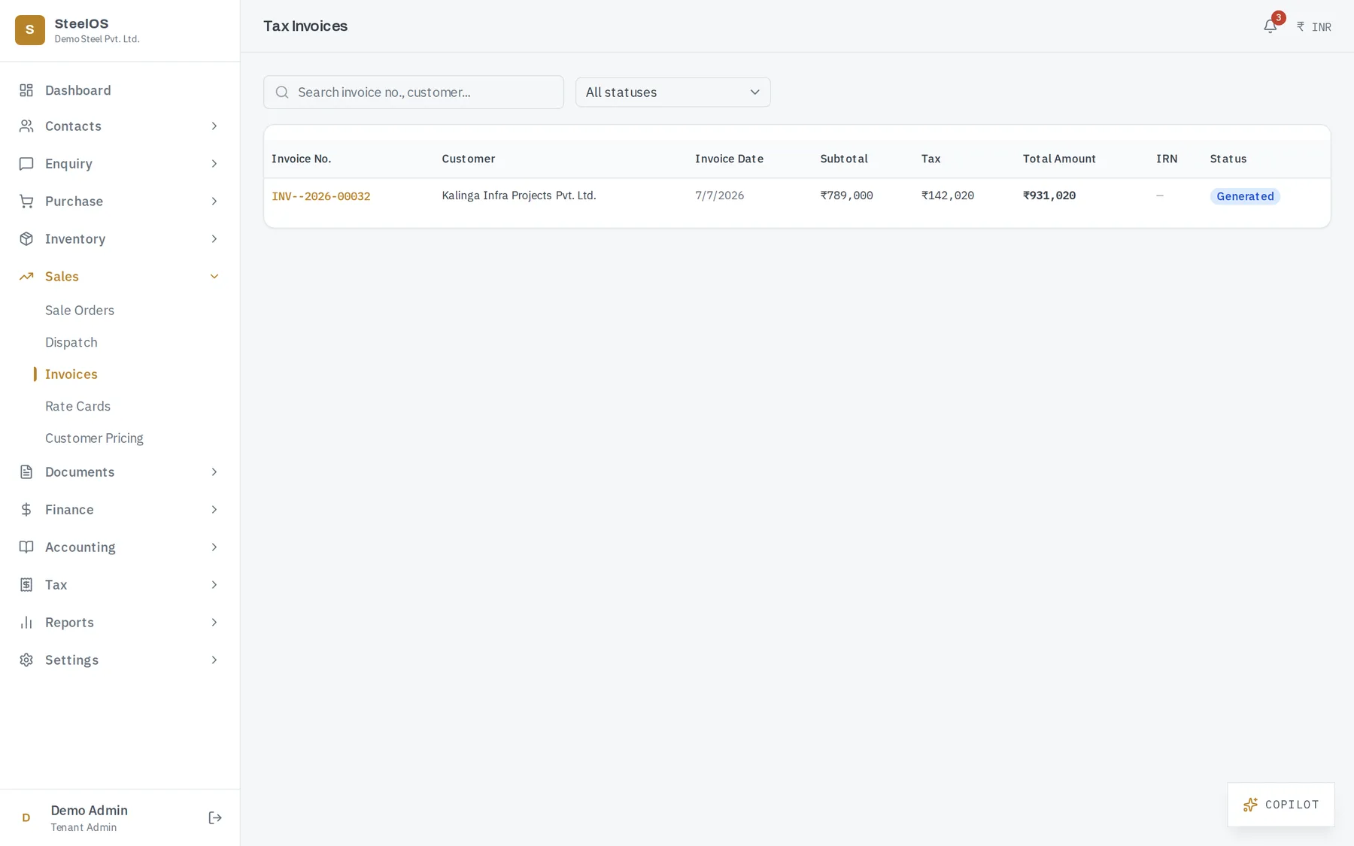This screenshot has height=846, width=1354.
Task: Expand the Documents menu chevron
Action: coord(214,472)
